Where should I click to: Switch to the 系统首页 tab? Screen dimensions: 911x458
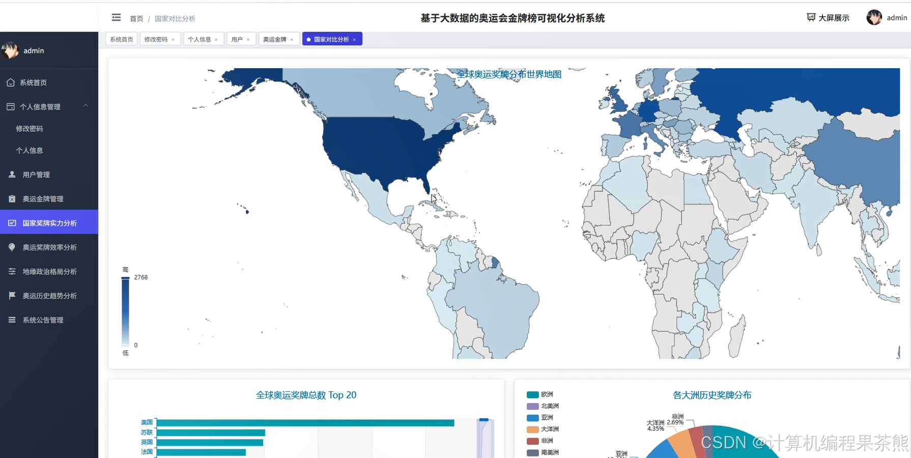point(122,39)
